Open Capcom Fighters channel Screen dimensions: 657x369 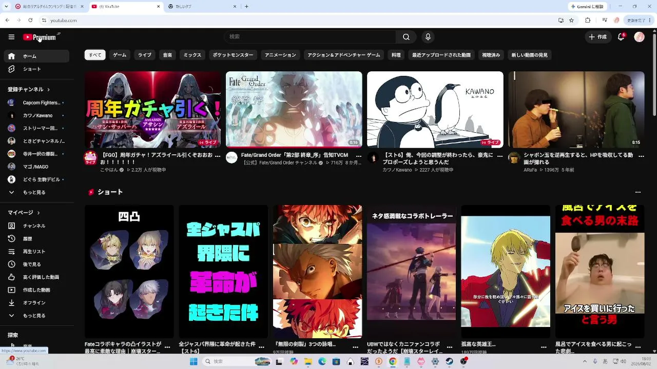point(36,102)
